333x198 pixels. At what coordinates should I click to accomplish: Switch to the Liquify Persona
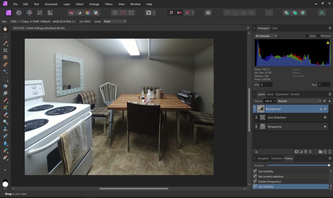pyautogui.click(x=19, y=13)
